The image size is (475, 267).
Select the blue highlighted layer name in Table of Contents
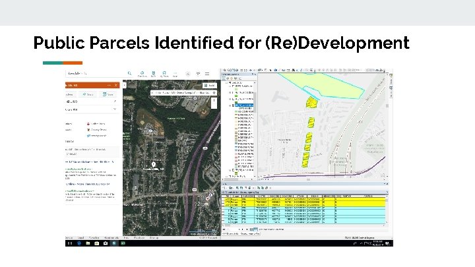click(244, 105)
